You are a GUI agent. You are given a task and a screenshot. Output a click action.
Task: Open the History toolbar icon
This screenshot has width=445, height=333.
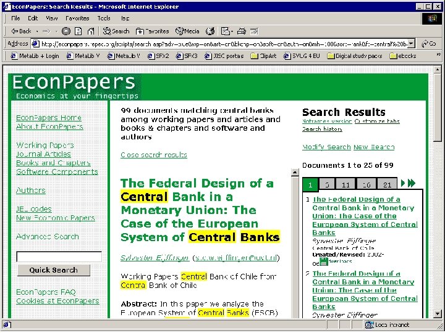coord(210,31)
